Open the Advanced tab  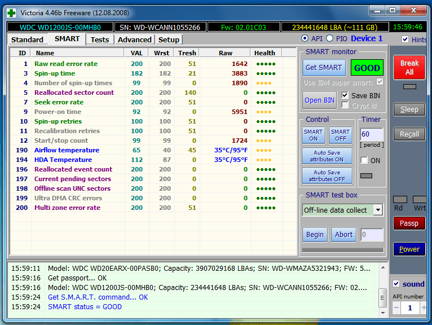coord(134,39)
